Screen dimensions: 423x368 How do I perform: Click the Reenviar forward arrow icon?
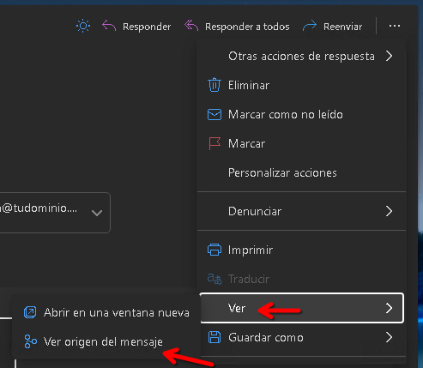click(310, 26)
